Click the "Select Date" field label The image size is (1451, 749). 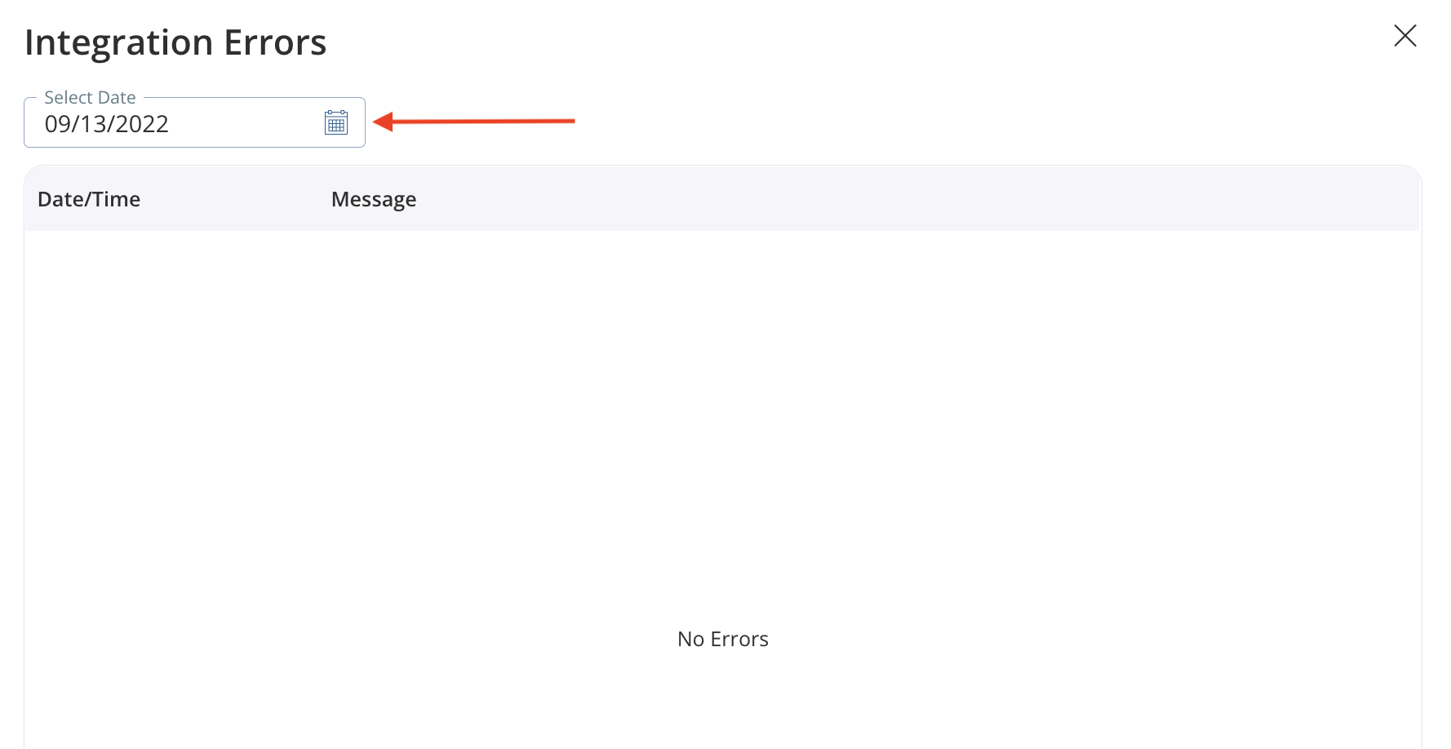pos(90,98)
